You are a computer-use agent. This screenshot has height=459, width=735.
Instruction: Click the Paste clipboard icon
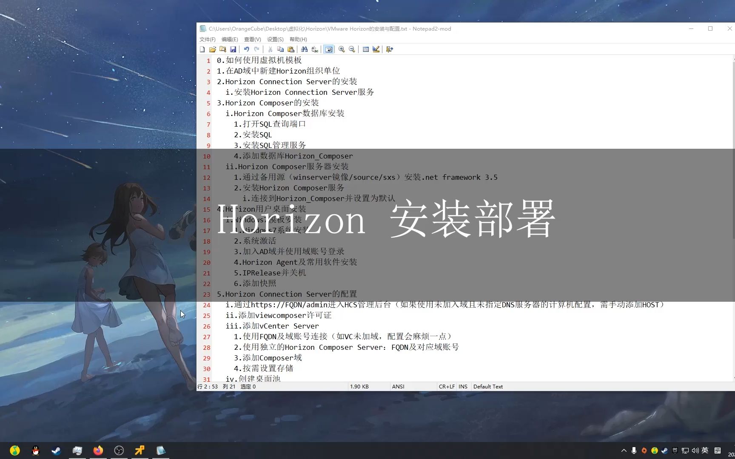point(291,49)
